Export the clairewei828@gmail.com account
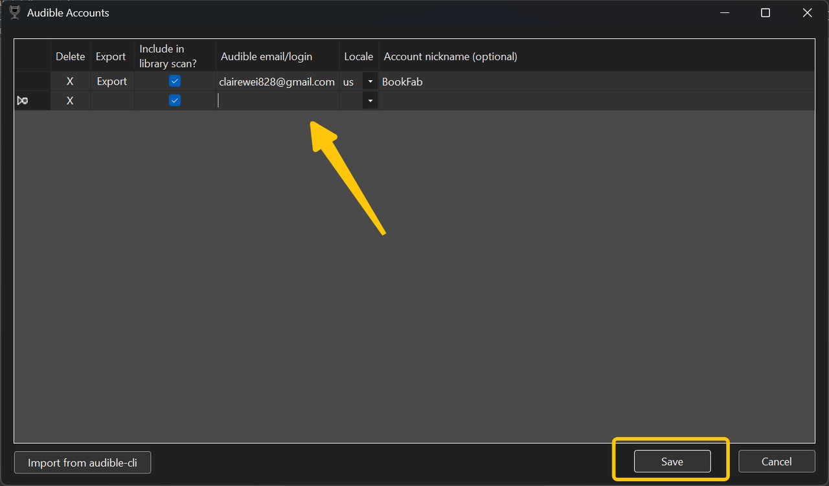 (x=112, y=82)
